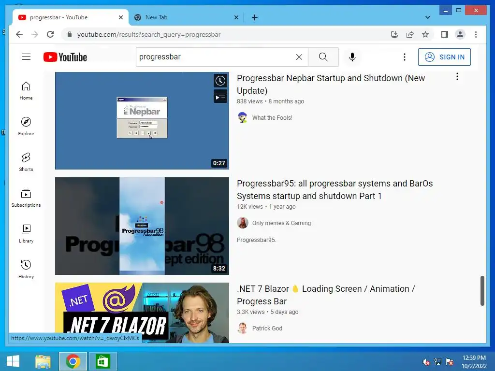Image resolution: width=495 pixels, height=371 pixels.
Task: View site info via lock icon
Action: coord(70,34)
